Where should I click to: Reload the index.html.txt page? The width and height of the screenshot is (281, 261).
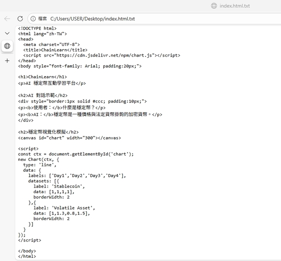click(x=20, y=19)
